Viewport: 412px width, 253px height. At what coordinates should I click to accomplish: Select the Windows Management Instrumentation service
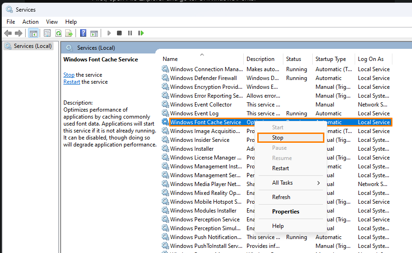click(x=206, y=166)
